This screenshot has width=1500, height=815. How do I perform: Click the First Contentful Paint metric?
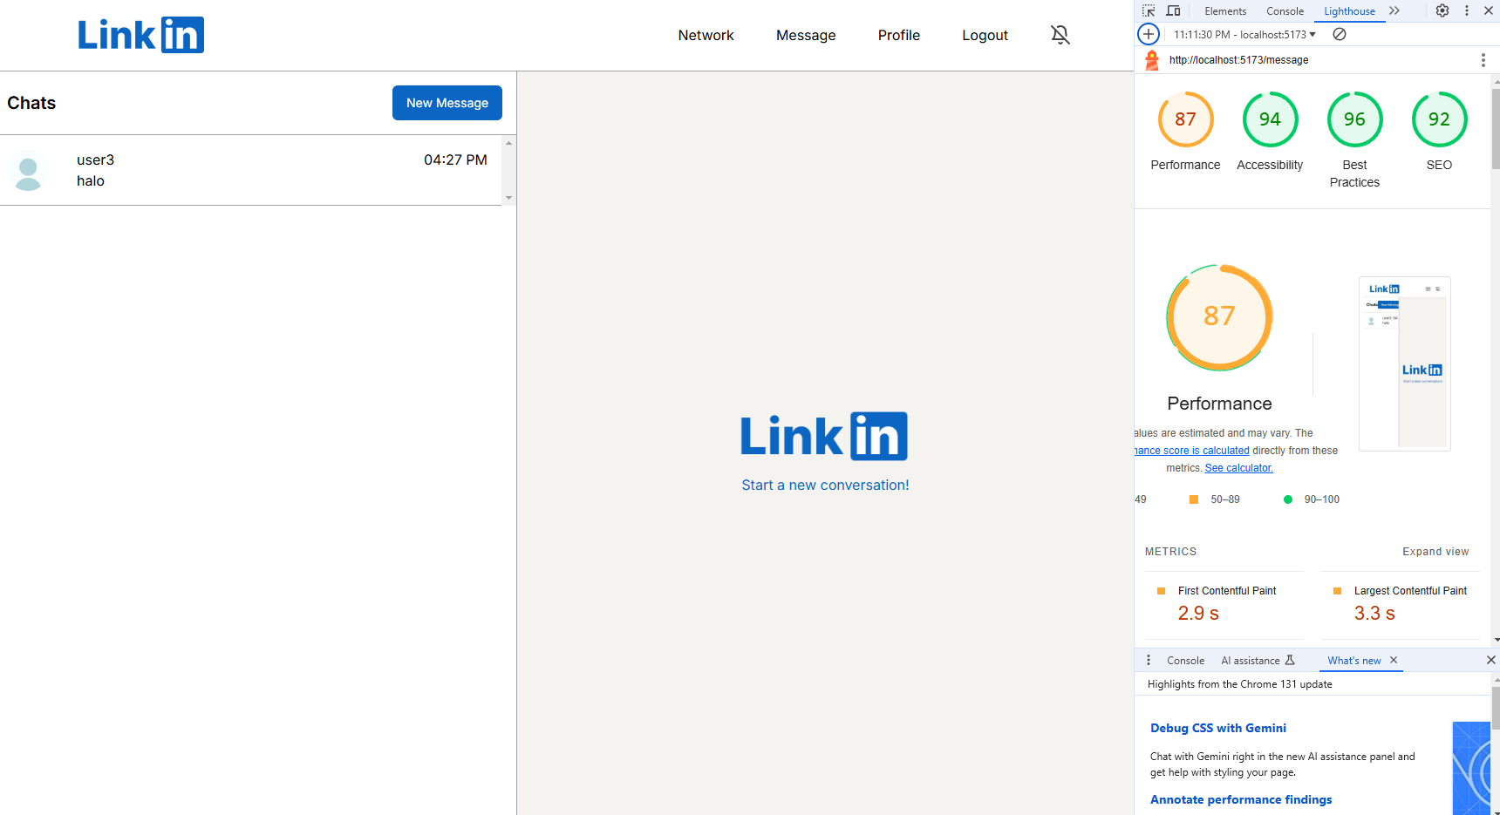tap(1224, 603)
